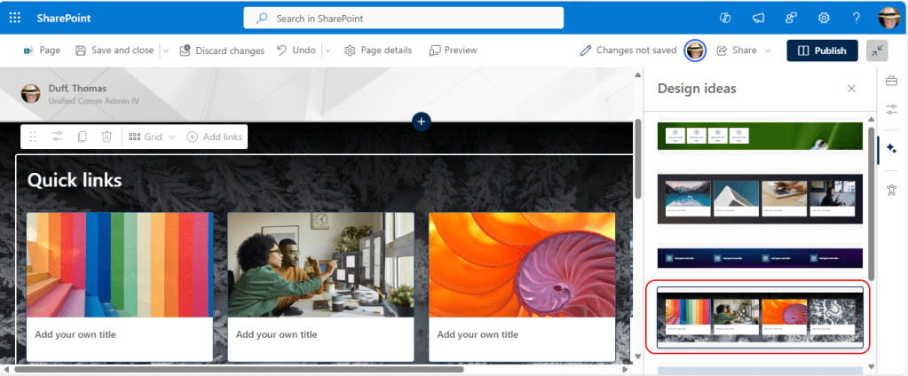Open Toolbox from right sidebar
908x376 pixels.
(891, 82)
